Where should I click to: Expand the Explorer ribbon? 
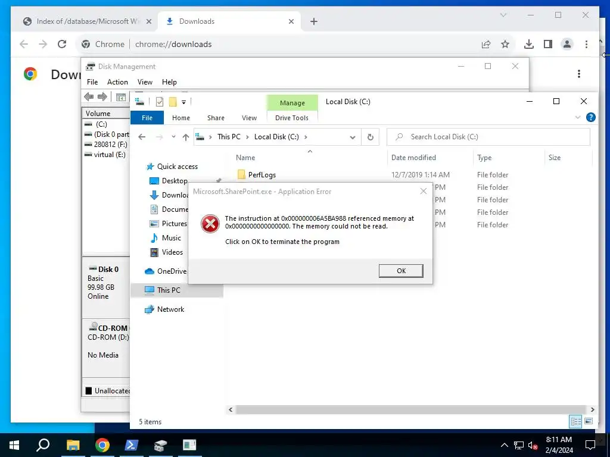click(x=577, y=117)
